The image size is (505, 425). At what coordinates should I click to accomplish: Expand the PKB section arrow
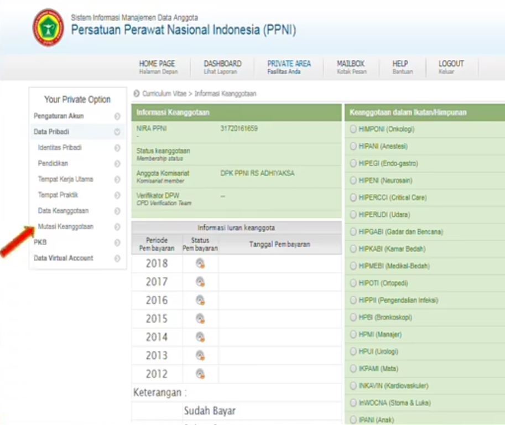[117, 242]
